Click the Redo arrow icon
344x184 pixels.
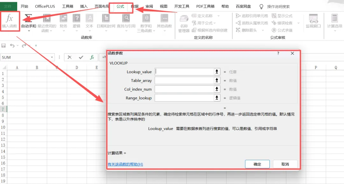tap(24, 46)
